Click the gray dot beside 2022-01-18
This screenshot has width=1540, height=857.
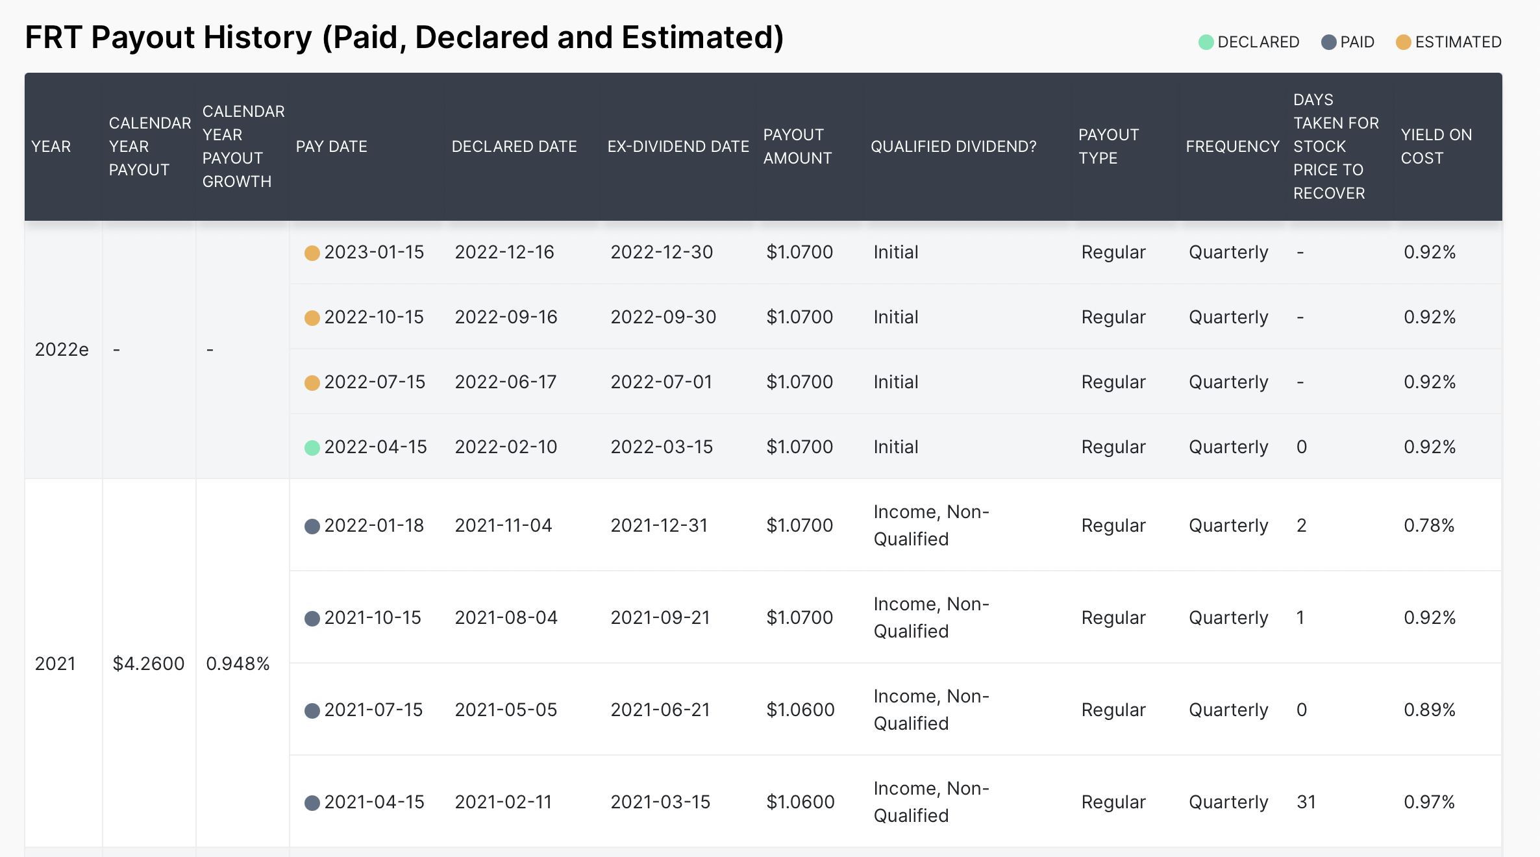[x=312, y=526]
